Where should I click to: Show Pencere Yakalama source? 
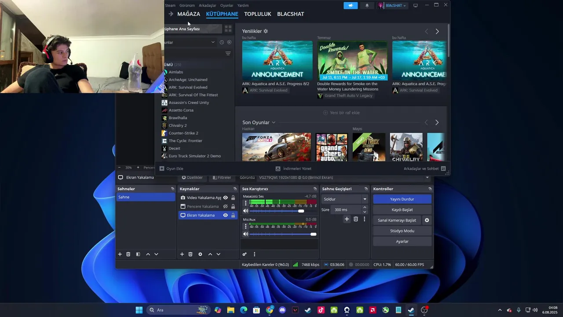coord(226,206)
